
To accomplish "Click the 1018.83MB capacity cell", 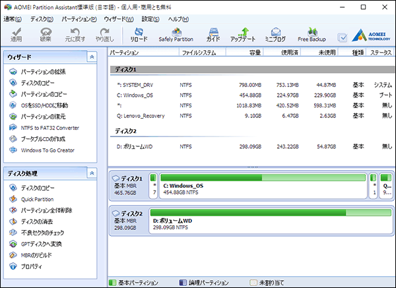I will 249,105.
